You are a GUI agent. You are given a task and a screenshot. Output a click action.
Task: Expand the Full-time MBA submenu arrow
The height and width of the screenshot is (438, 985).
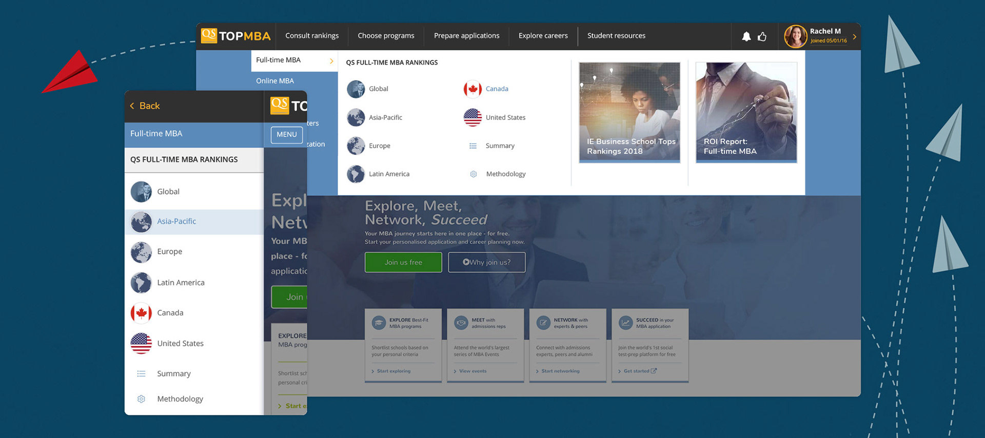coord(331,61)
